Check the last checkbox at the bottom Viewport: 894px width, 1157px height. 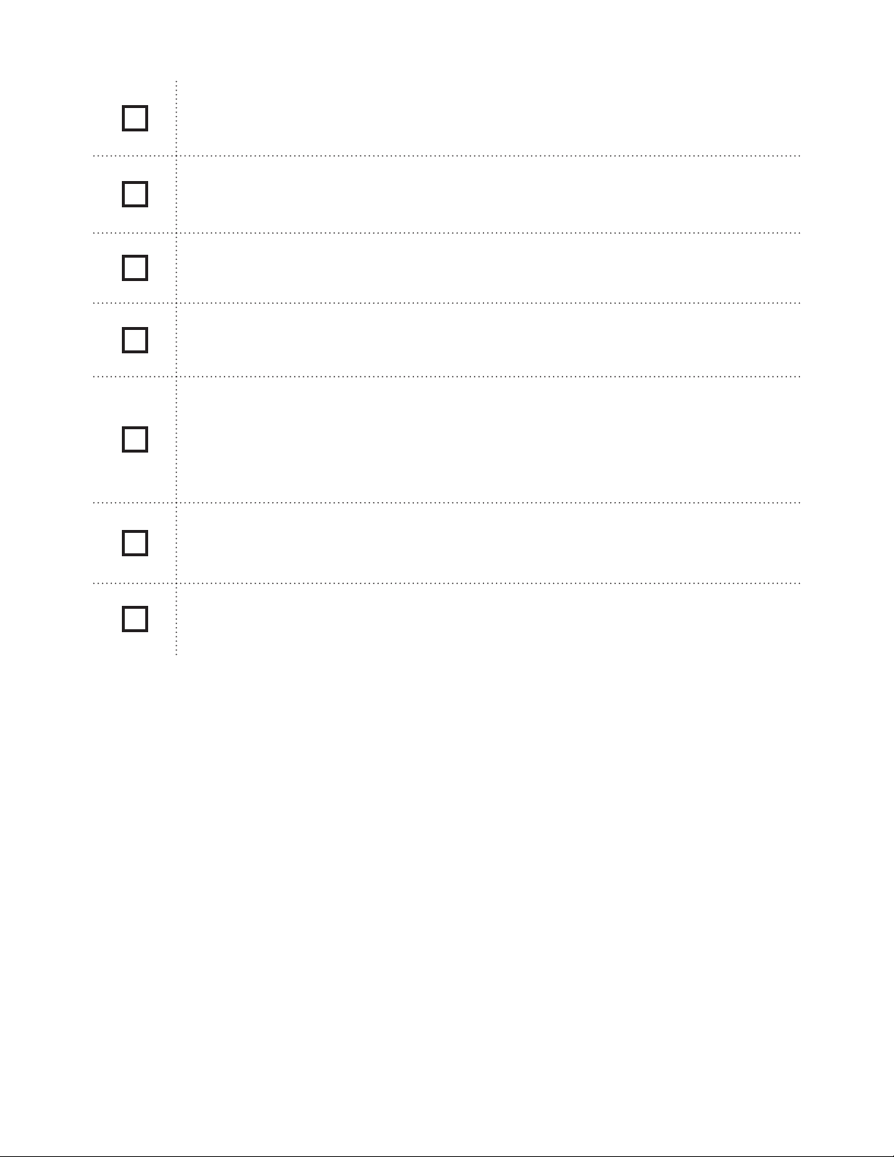click(x=135, y=619)
